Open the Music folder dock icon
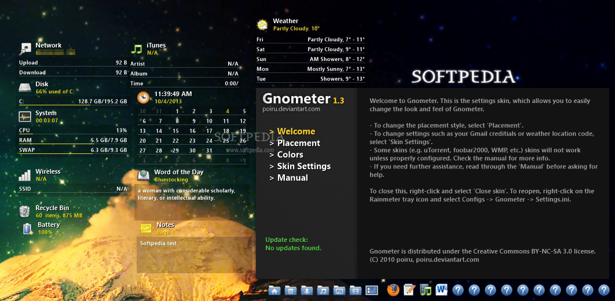Image resolution: width=615 pixels, height=301 pixels. [323, 290]
